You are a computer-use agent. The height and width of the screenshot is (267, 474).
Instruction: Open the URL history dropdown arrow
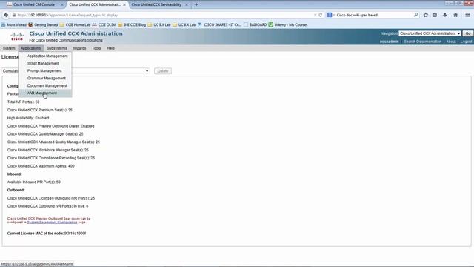316,15
